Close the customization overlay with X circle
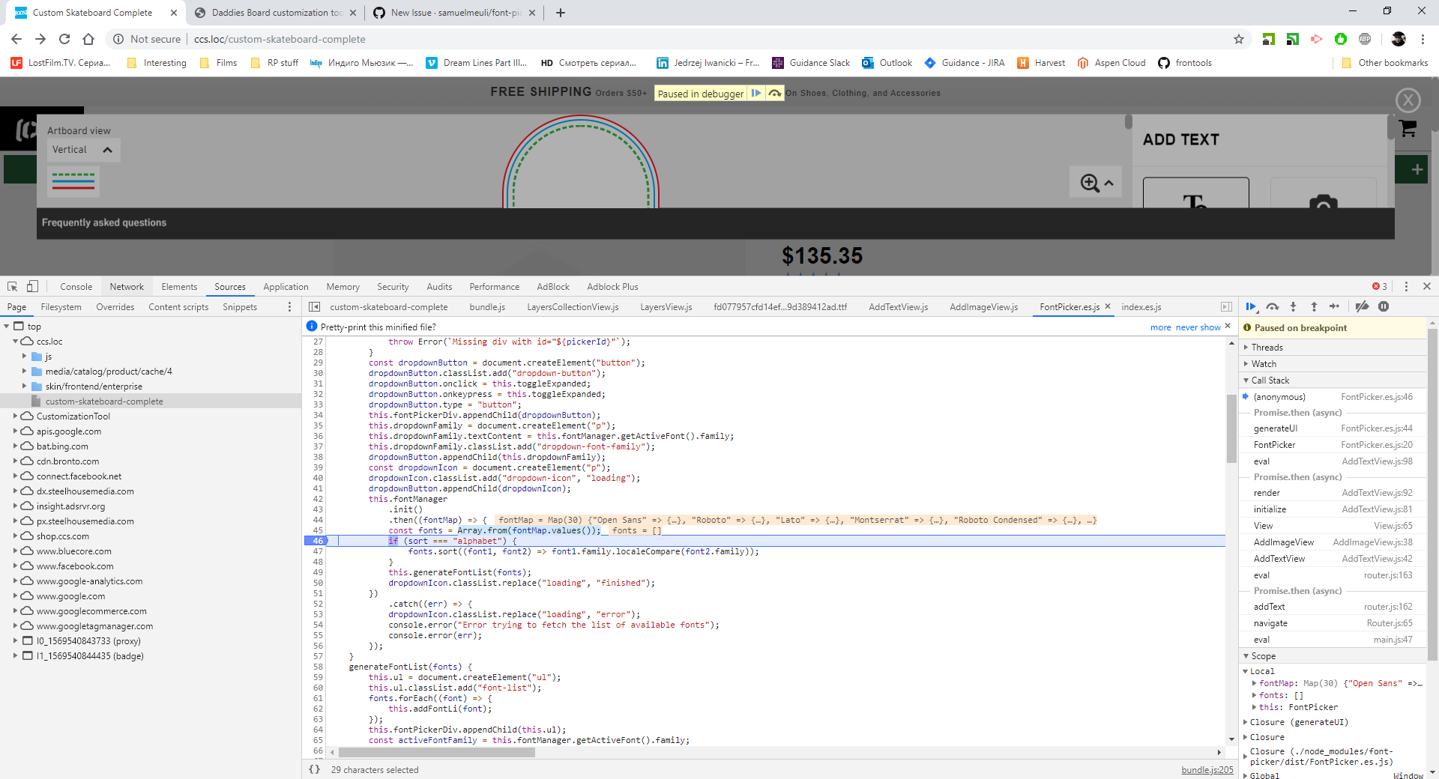 tap(1408, 100)
